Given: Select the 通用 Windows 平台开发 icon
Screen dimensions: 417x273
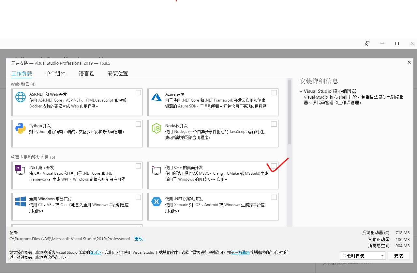Looking at the screenshot, I should (20, 201).
